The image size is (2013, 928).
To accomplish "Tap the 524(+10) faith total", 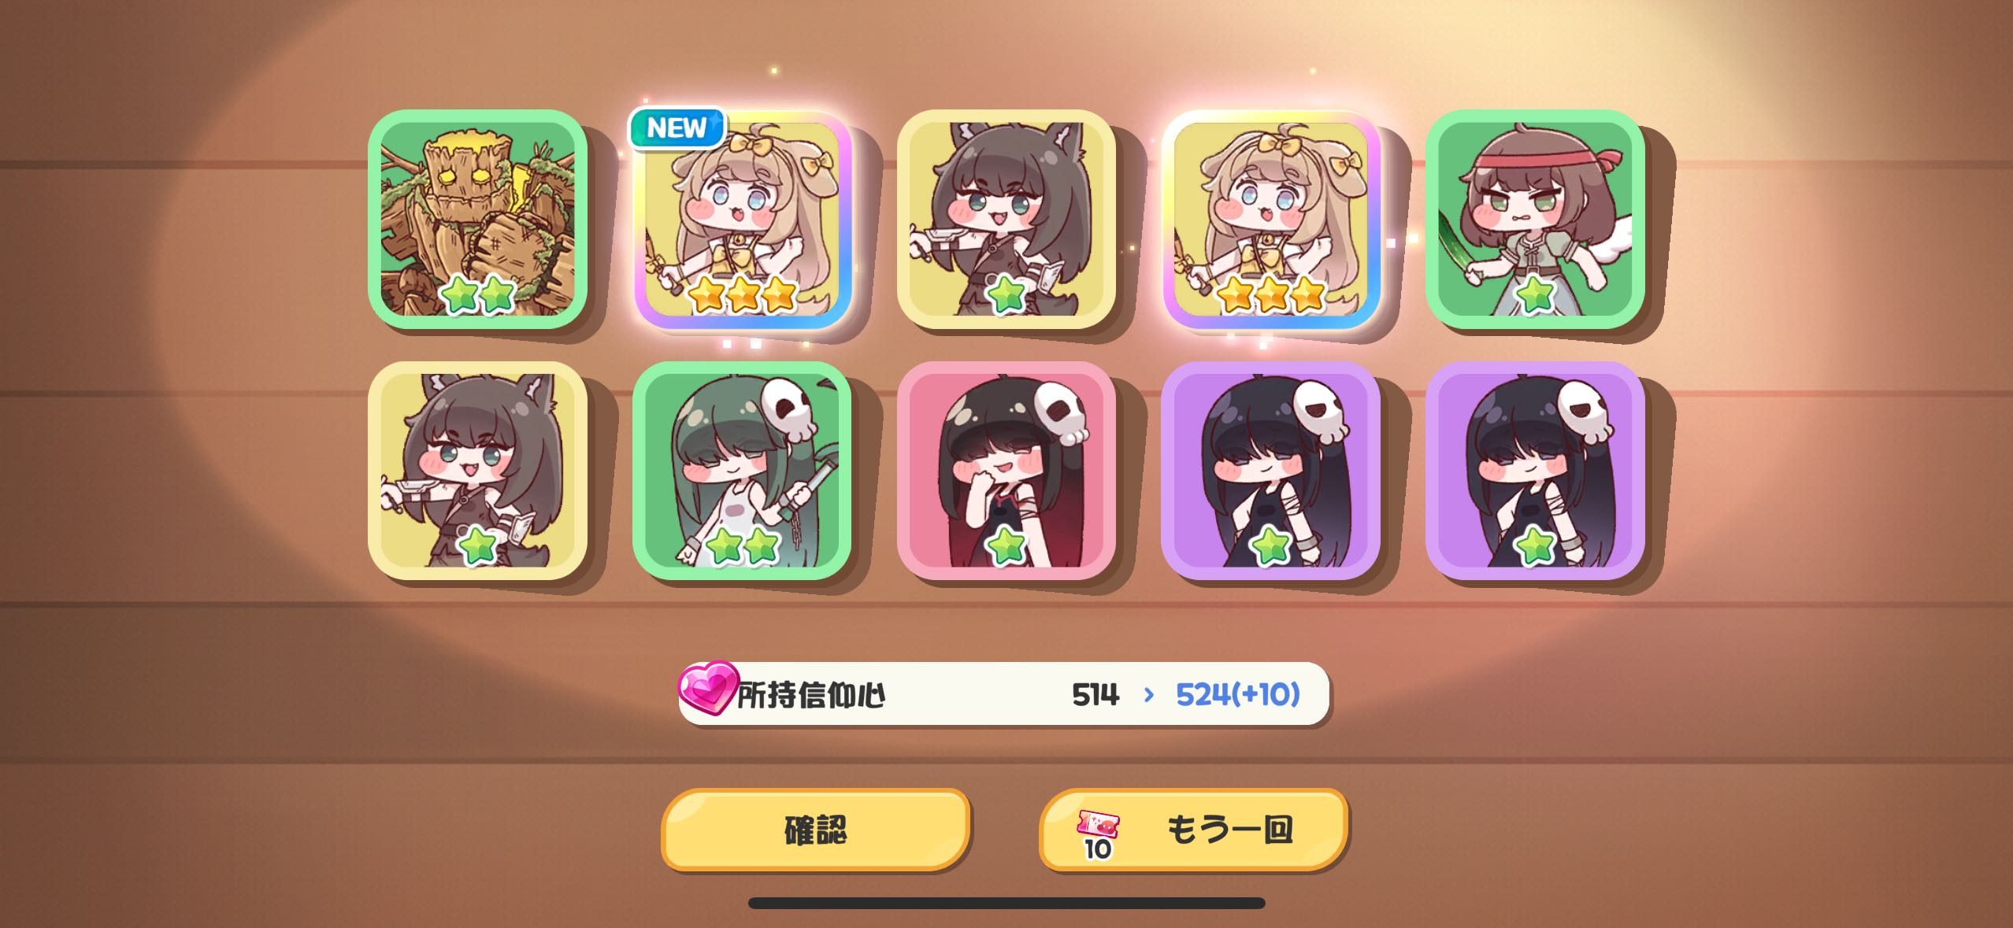I will (1237, 694).
